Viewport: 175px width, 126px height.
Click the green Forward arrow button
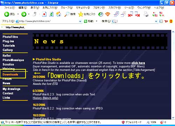(x=24, y=14)
